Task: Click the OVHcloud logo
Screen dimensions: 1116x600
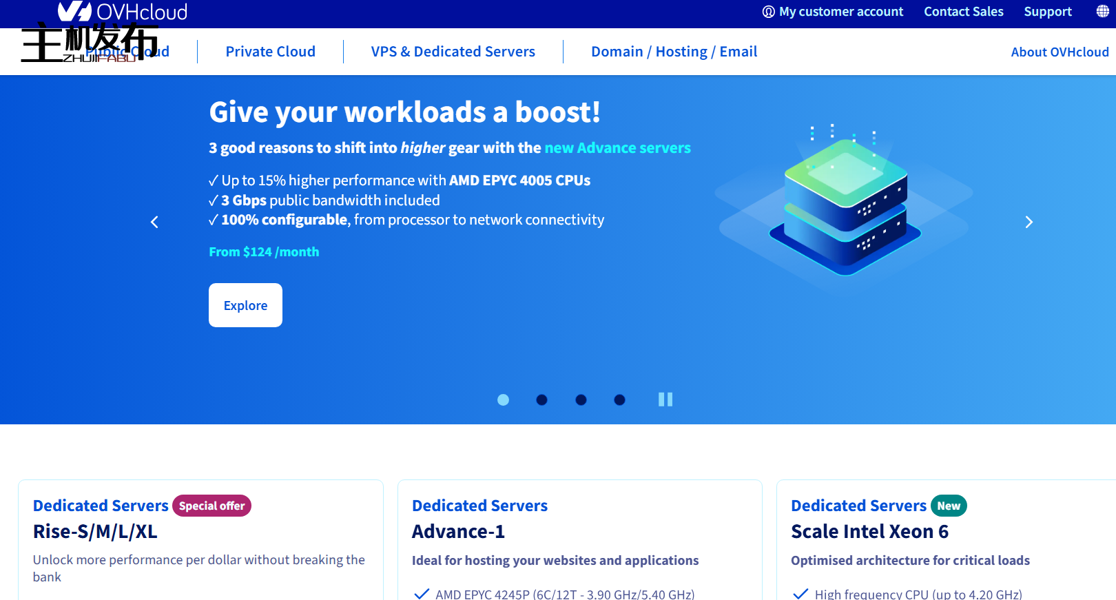Action: click(x=123, y=12)
